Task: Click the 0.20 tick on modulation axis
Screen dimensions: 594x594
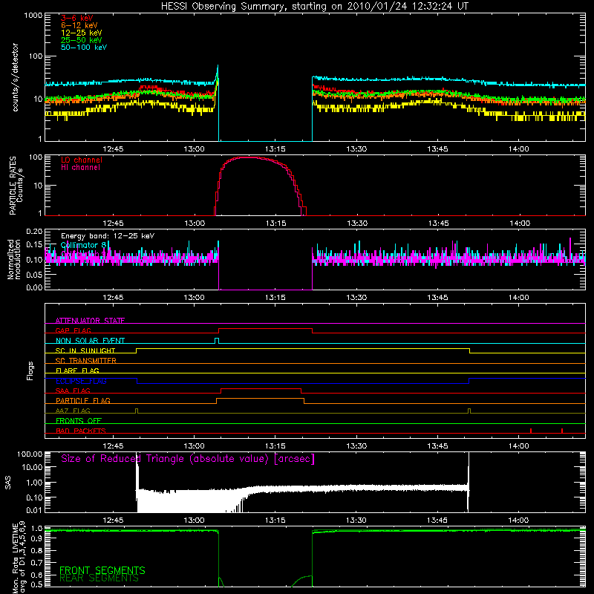Action: click(34, 232)
